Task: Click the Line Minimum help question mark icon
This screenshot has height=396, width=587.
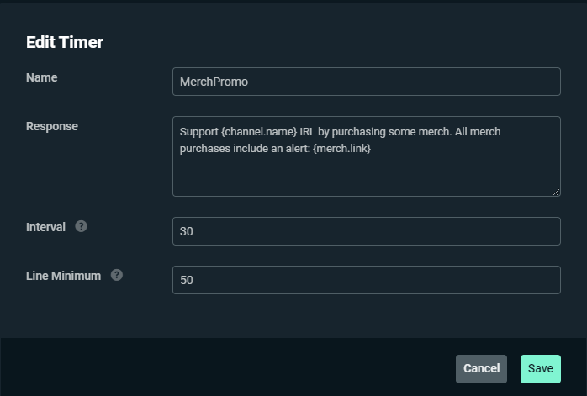Action: [x=117, y=275]
